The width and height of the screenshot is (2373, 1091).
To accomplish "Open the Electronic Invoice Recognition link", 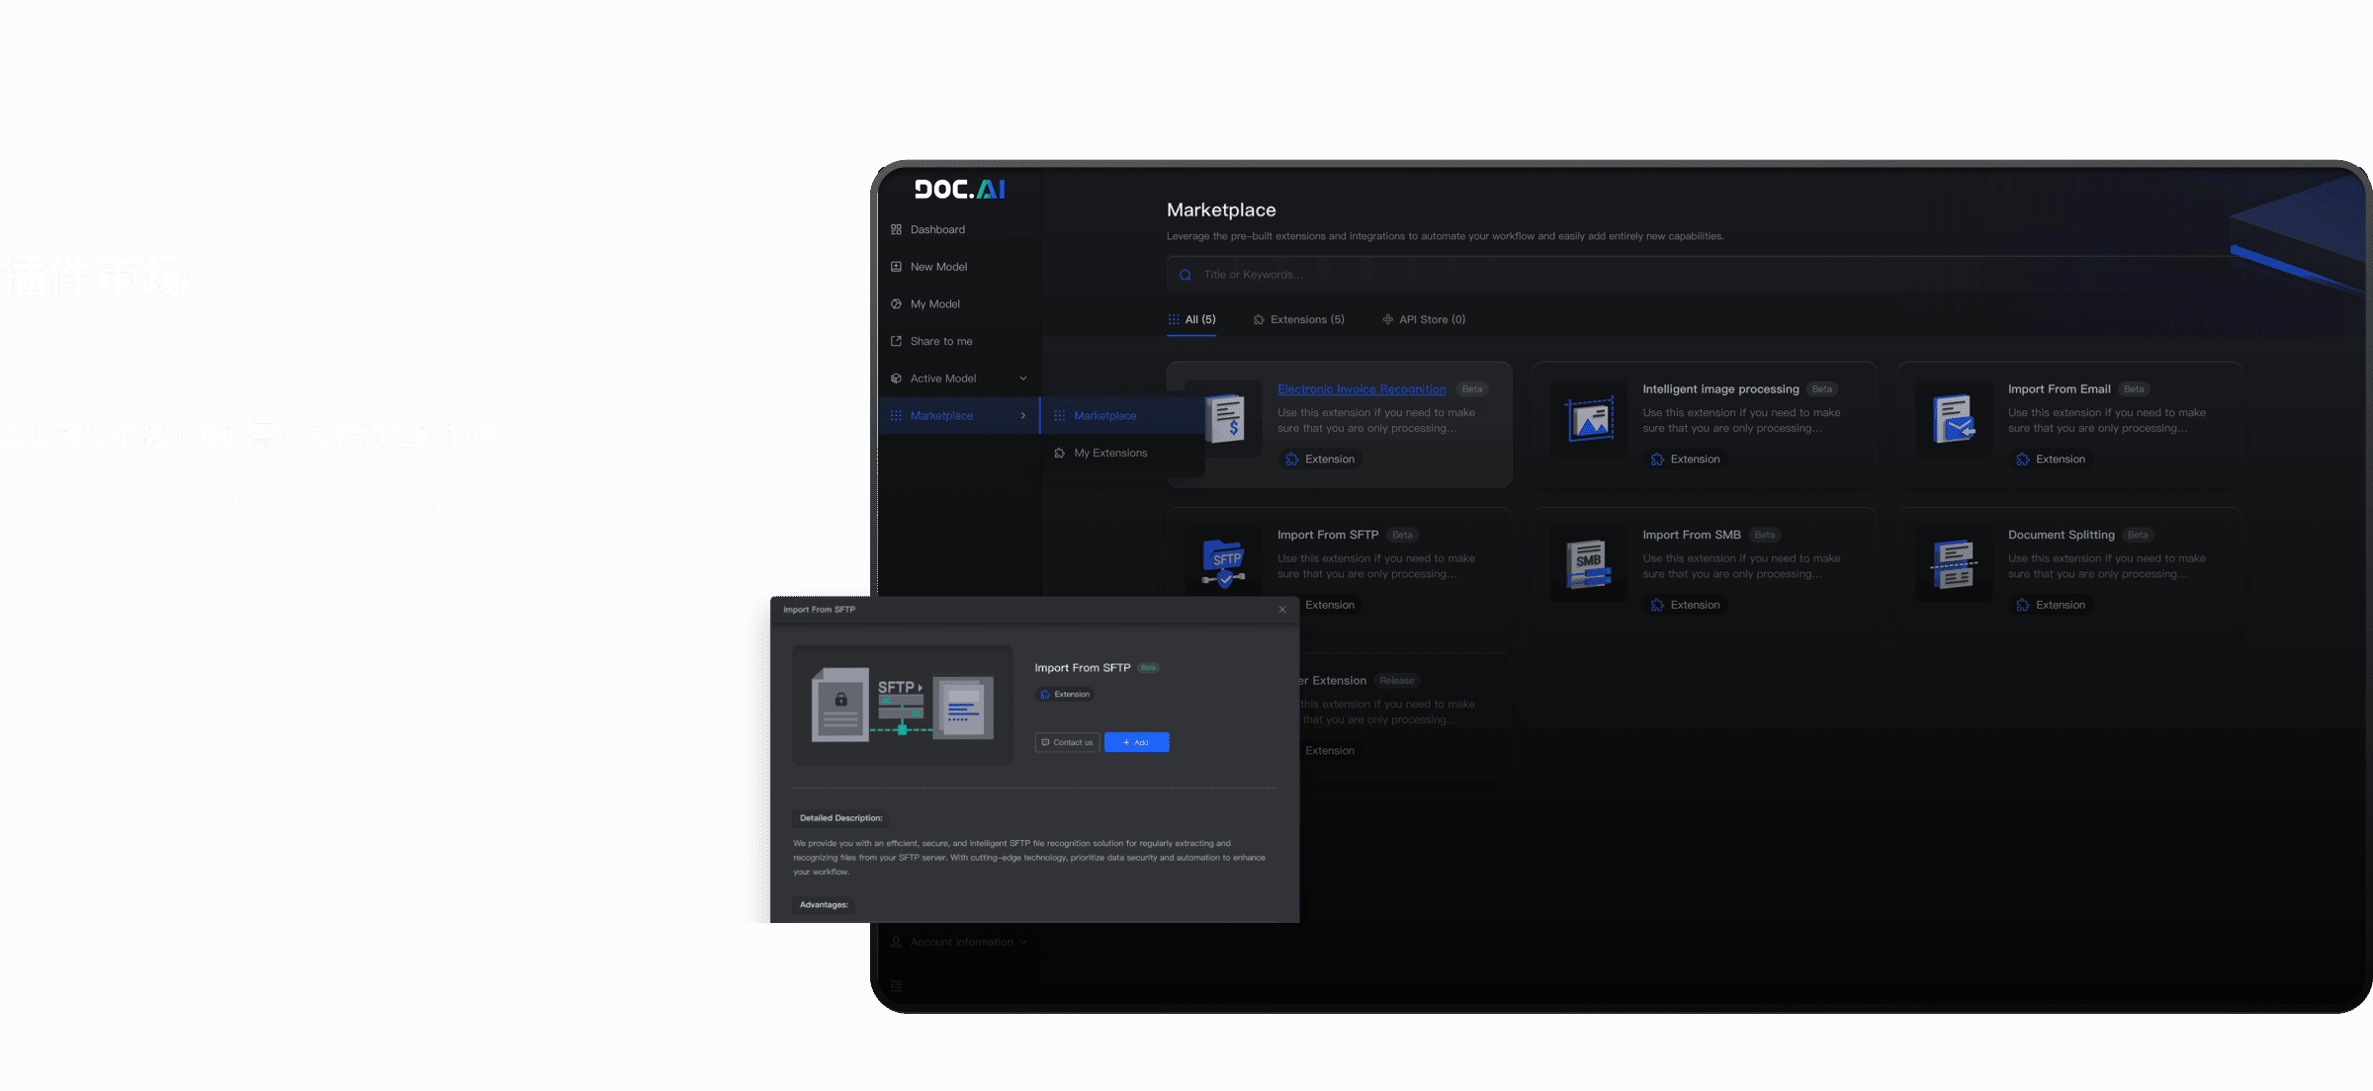I will [x=1361, y=389].
